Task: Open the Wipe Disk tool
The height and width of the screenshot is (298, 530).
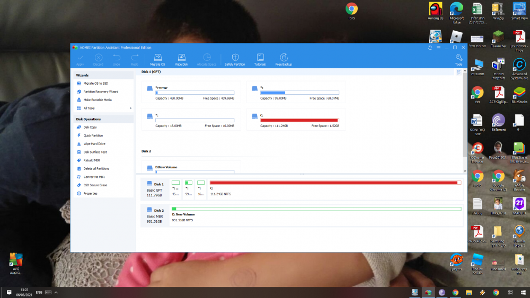Action: click(x=181, y=59)
